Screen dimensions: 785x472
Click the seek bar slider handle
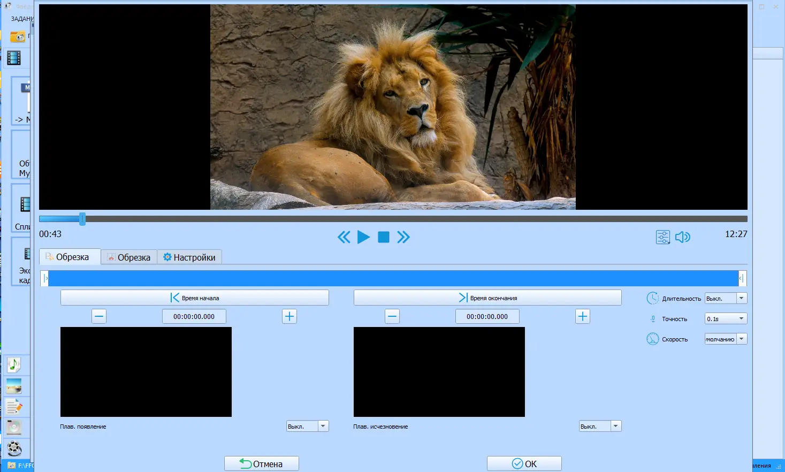pos(82,218)
